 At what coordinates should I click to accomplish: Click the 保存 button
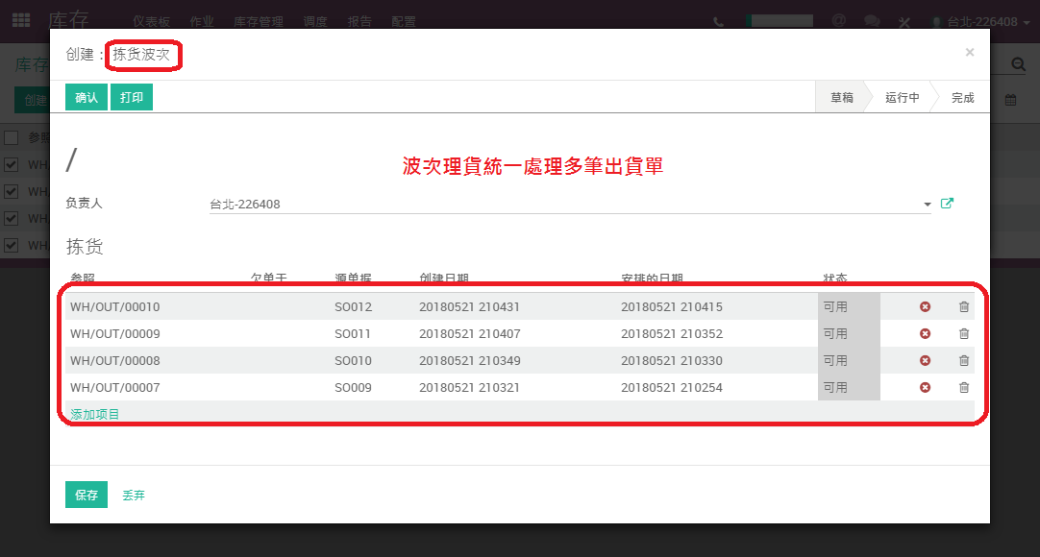87,495
